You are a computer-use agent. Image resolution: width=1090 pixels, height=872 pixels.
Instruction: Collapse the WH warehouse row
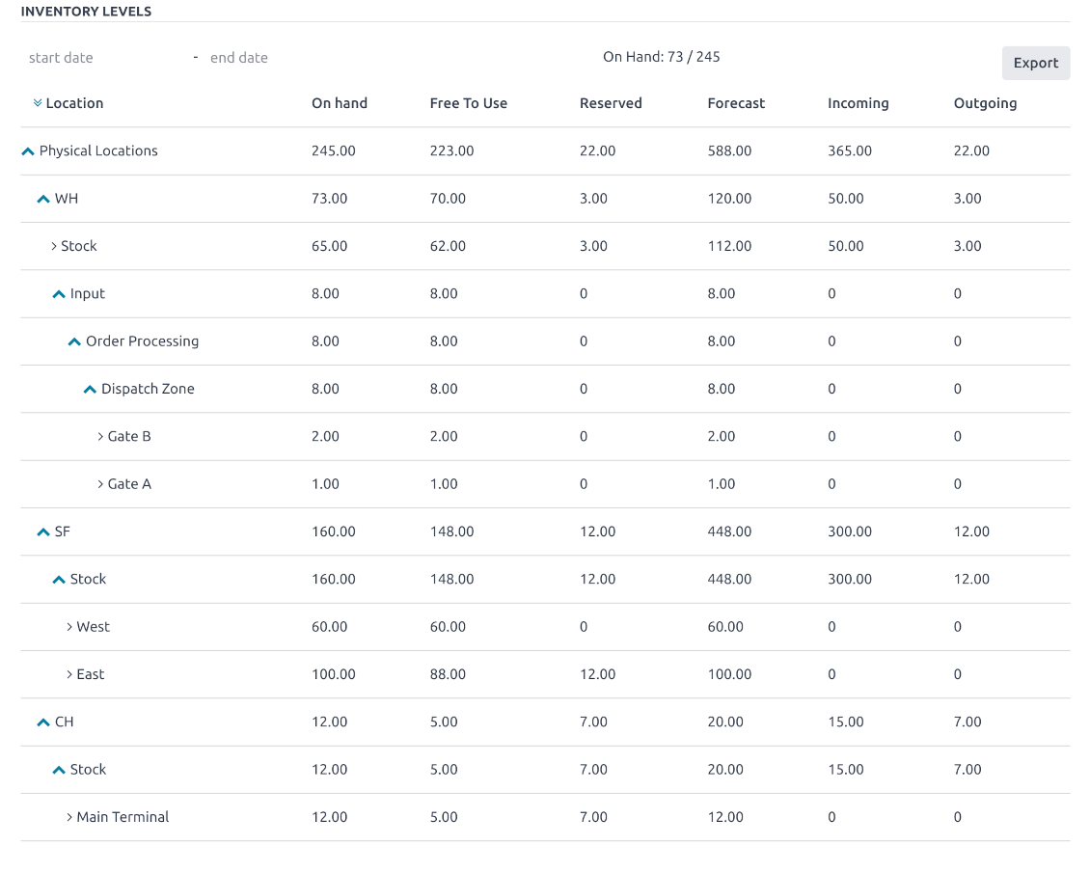tap(43, 199)
